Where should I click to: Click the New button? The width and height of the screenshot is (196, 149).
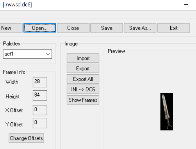(x=11, y=28)
